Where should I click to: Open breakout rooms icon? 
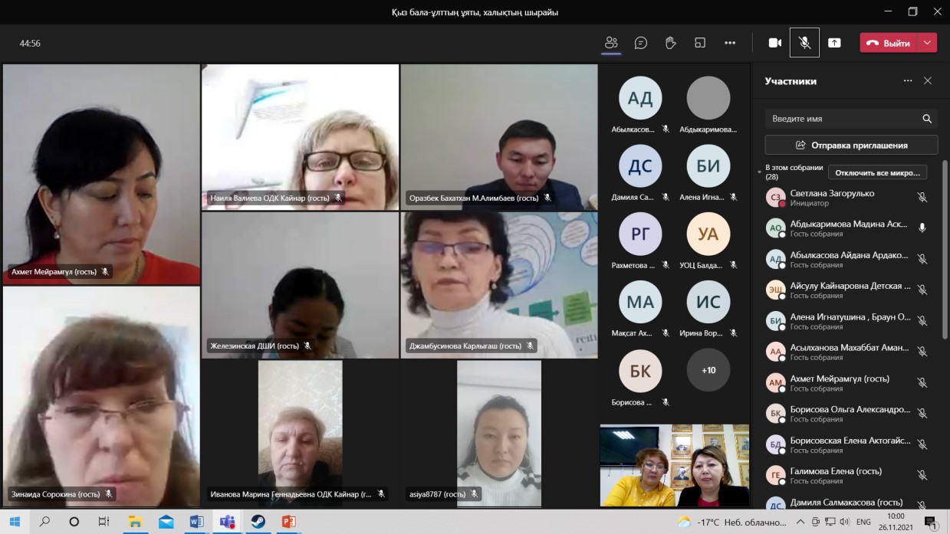pyautogui.click(x=700, y=43)
